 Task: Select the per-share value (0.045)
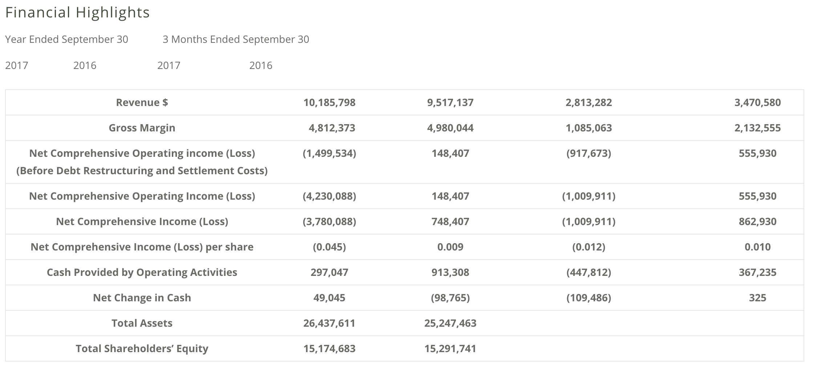pyautogui.click(x=329, y=247)
